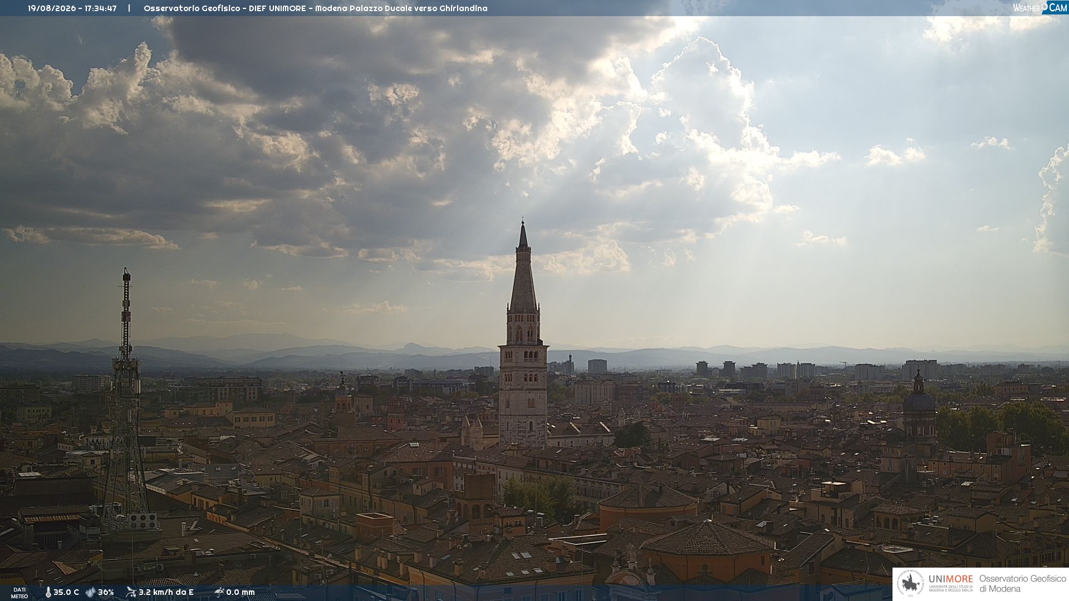Screen dimensions: 1069x601
Task: Click the rain umbrella precipitation icon
Action: (x=219, y=592)
